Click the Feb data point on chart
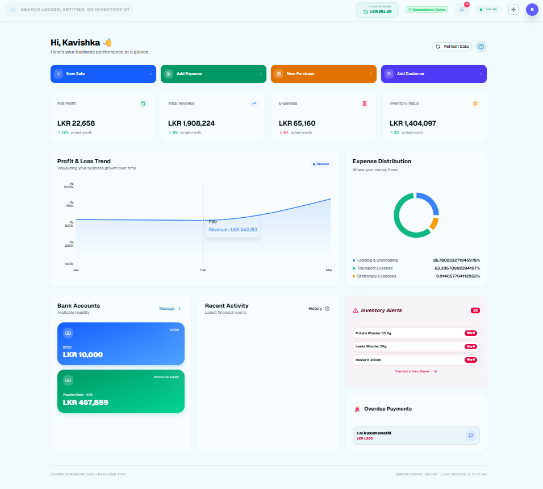The image size is (543, 489). (x=203, y=220)
